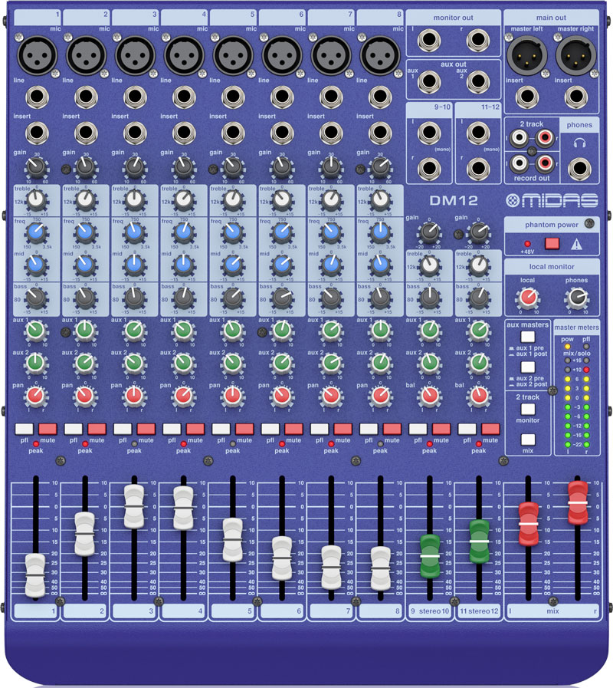Click channel 5 mic XLR input
613x688 pixels.
pos(233,56)
